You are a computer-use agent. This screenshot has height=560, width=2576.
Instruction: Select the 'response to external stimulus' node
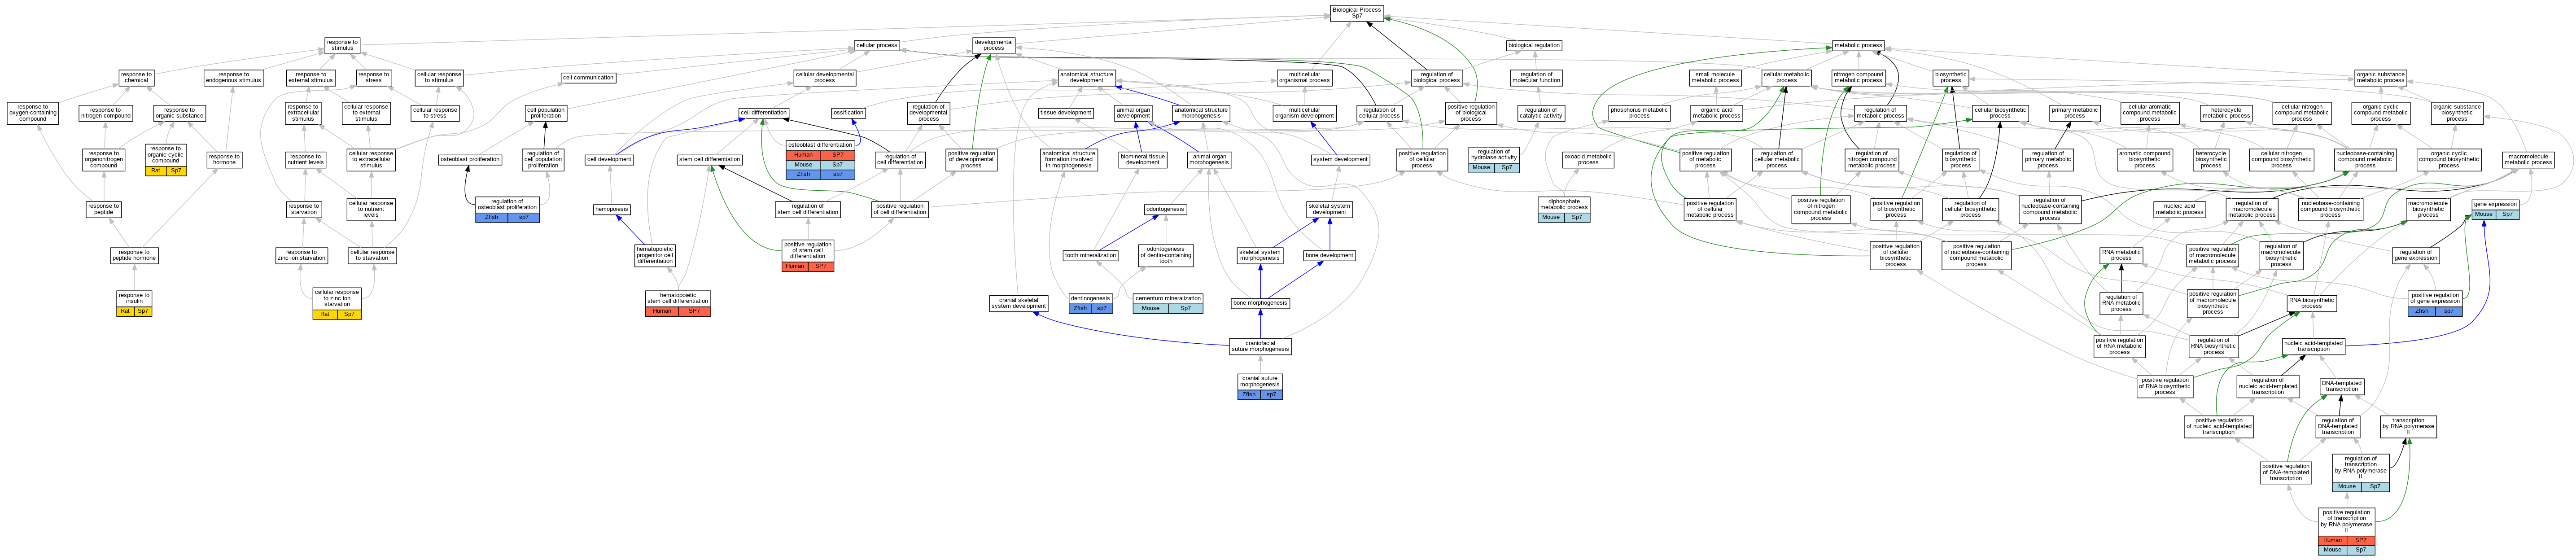click(x=311, y=77)
